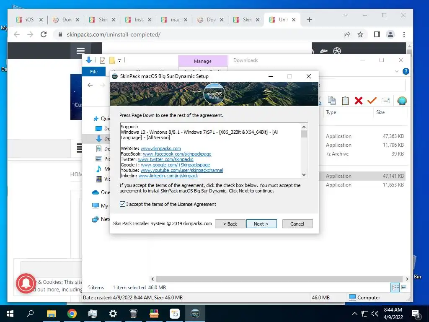429x322 pixels.
Task: Click the copy icon in Explorer toolbar
Action: tap(332, 101)
